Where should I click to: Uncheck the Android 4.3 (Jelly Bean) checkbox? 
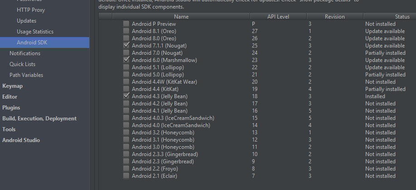(126, 96)
